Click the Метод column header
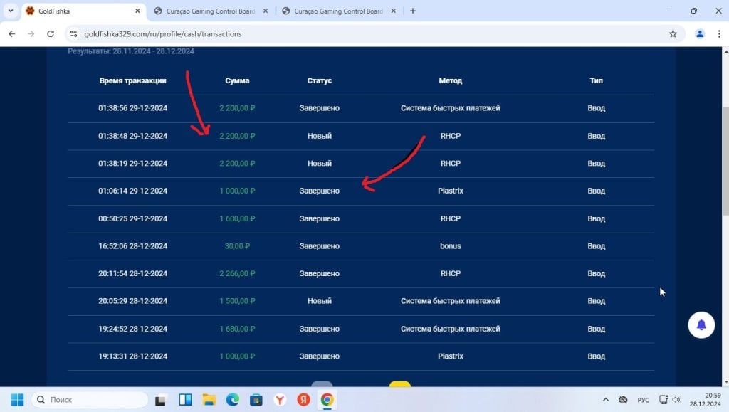This screenshot has height=412, width=729. (451, 80)
